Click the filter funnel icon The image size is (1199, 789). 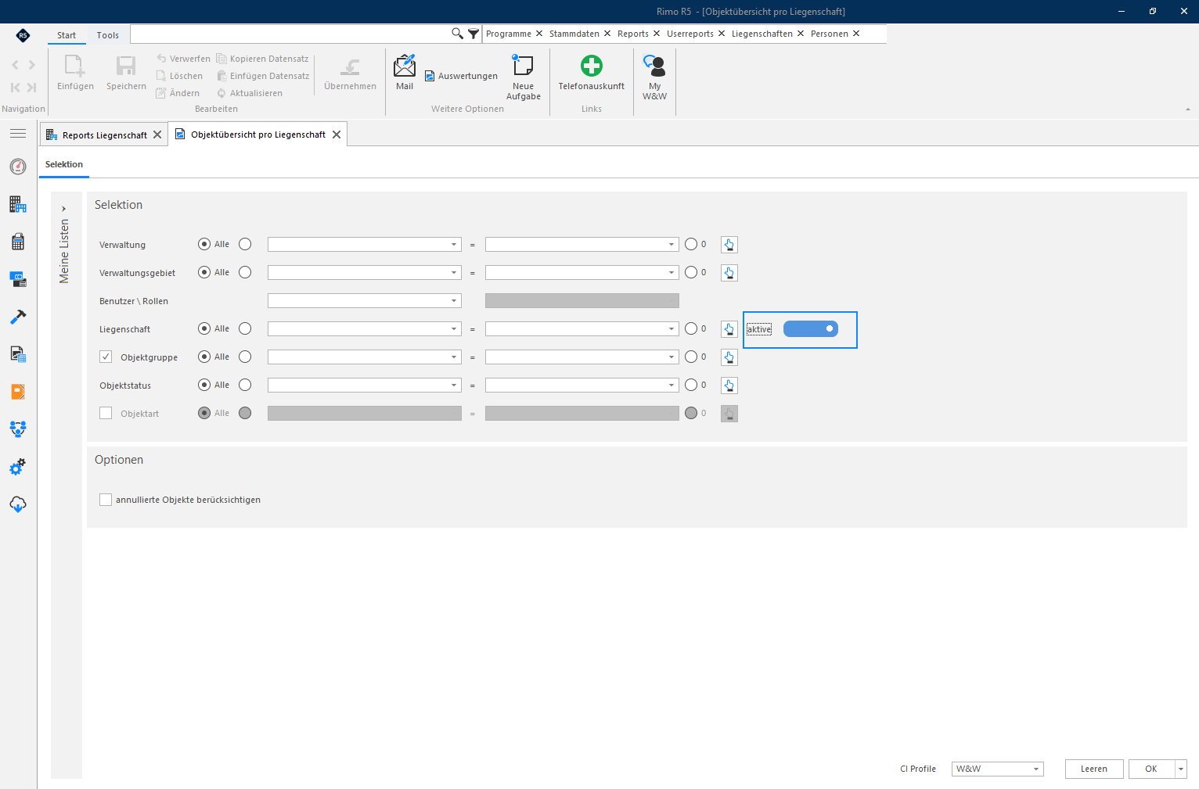tap(473, 34)
